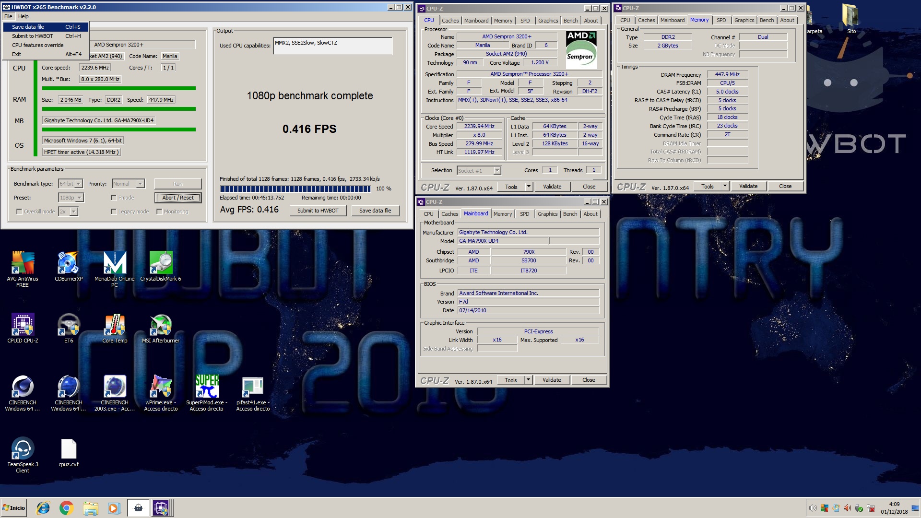The image size is (921, 518).
Task: Toggle Legacy mode checkbox
Action: tap(114, 212)
